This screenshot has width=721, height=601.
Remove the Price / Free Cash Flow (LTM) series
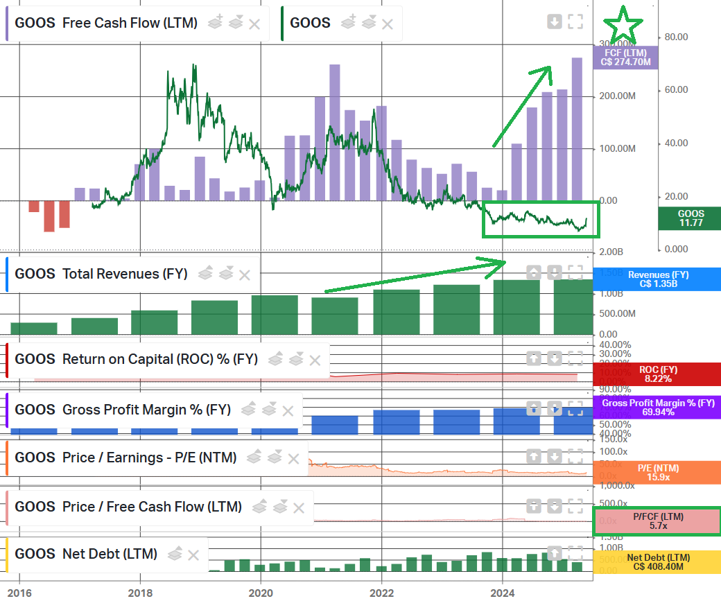(299, 508)
